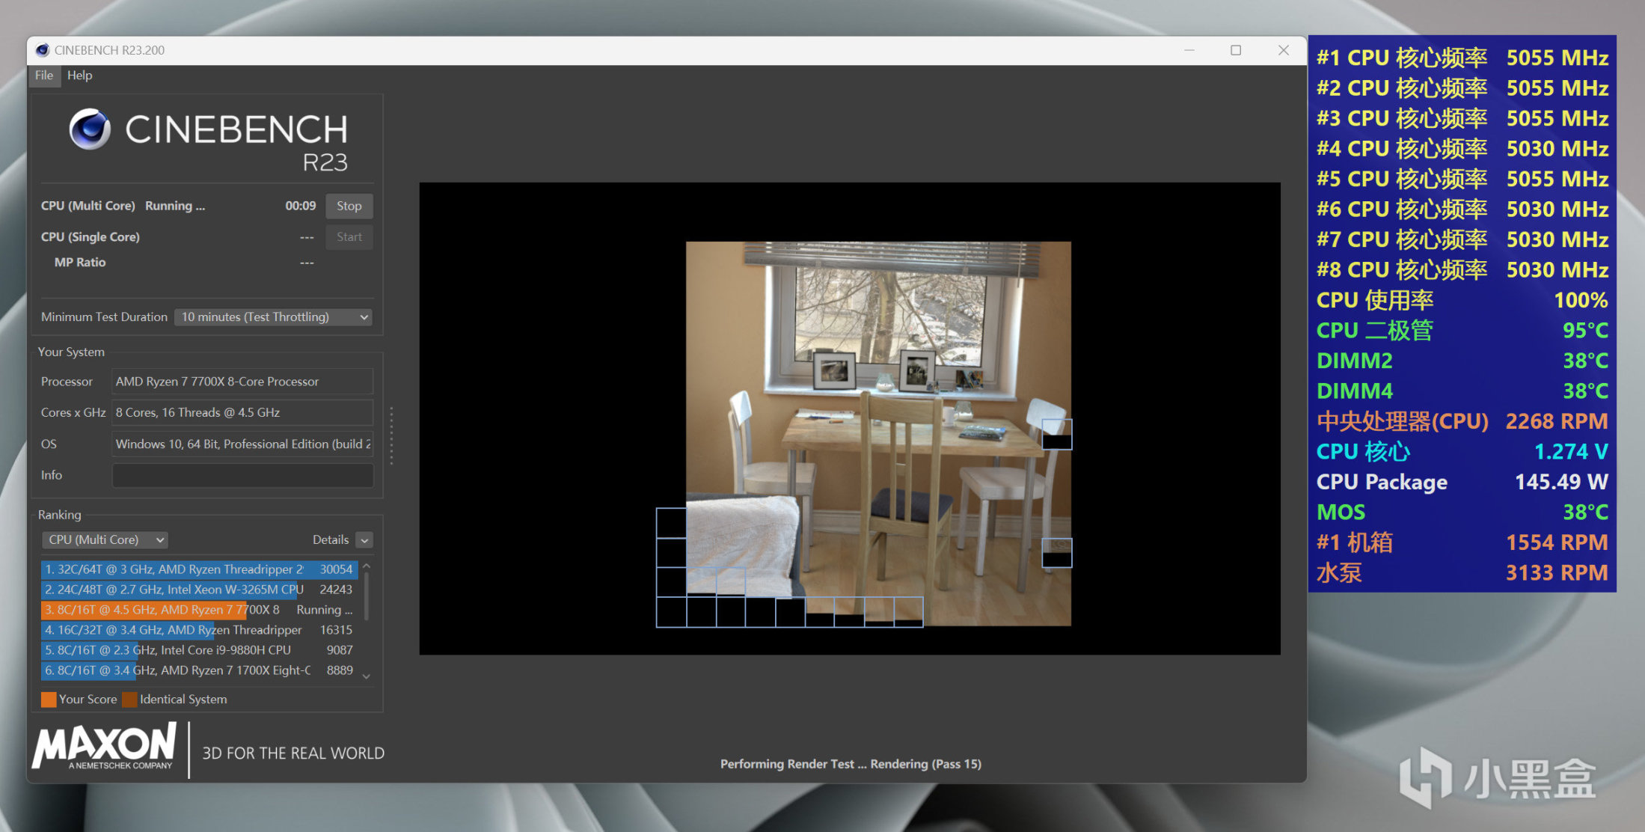This screenshot has height=832, width=1645.
Task: Click the Single Core Start button
Action: click(x=349, y=237)
